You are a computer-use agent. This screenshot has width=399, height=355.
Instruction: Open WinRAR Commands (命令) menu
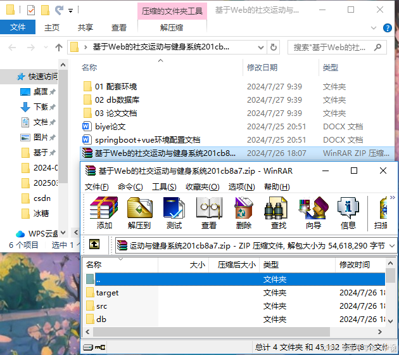tap(130, 187)
